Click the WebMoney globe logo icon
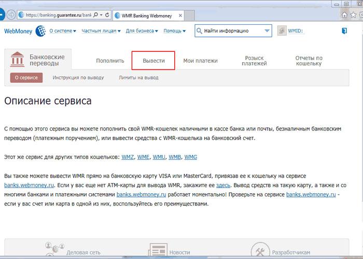This screenshot has height=259, width=363. point(40,31)
